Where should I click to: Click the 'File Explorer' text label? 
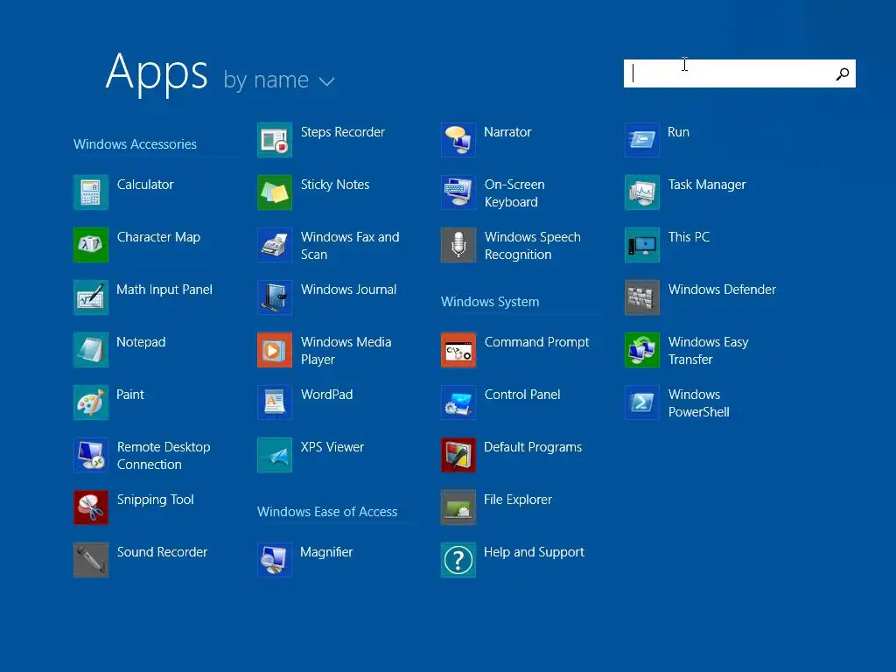tap(518, 500)
